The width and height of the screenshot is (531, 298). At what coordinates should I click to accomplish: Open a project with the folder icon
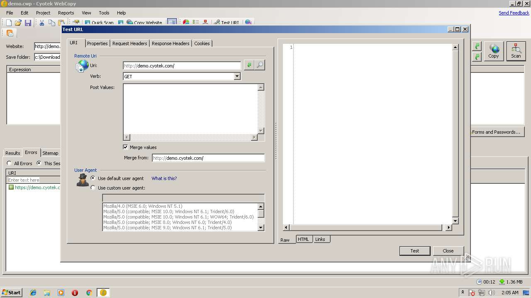click(18, 23)
